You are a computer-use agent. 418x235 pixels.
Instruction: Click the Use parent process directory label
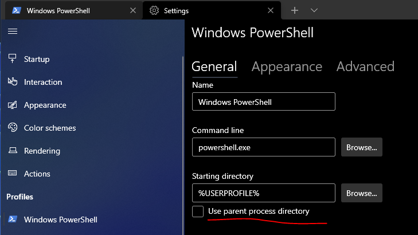click(x=259, y=211)
